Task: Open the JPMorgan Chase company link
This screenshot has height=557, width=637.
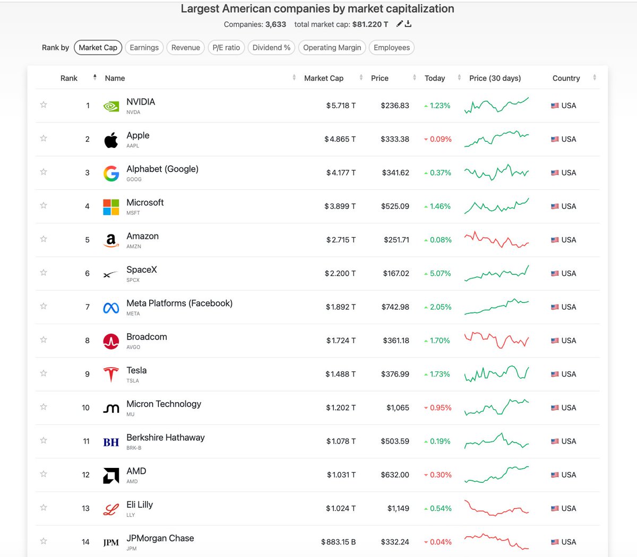Action: point(160,538)
